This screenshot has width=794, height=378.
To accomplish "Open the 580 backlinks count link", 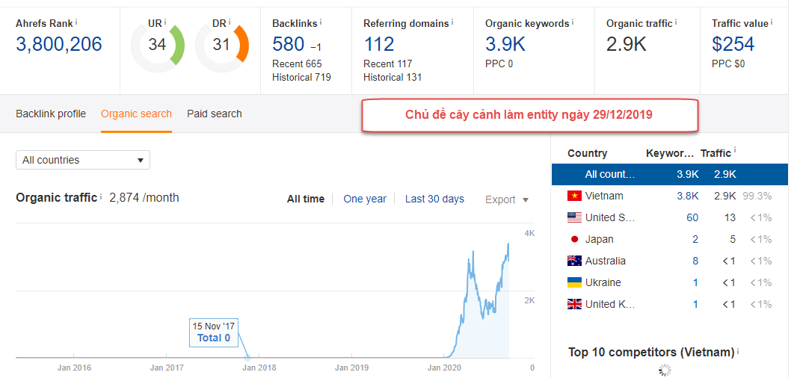I will click(x=288, y=44).
